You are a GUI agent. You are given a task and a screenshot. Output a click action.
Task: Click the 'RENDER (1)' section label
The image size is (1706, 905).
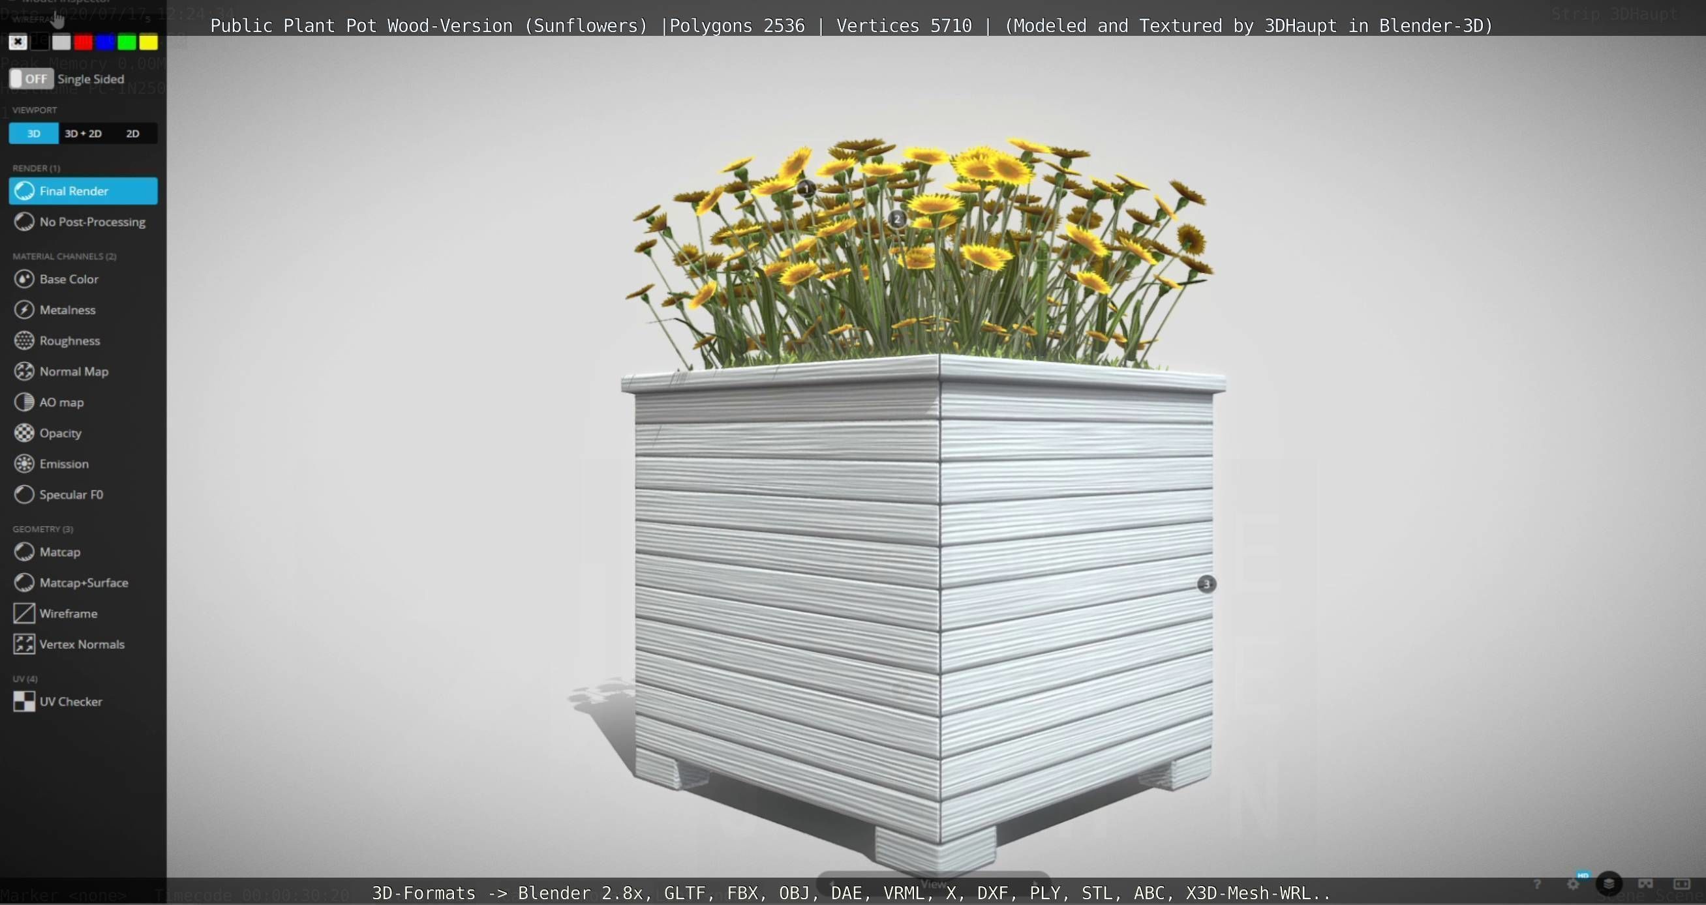[x=37, y=168]
